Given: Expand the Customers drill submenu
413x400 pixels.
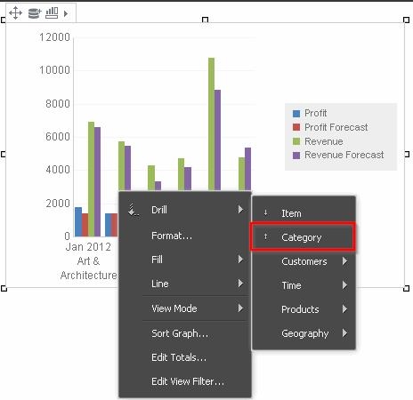Looking at the screenshot, I should click(x=304, y=261).
